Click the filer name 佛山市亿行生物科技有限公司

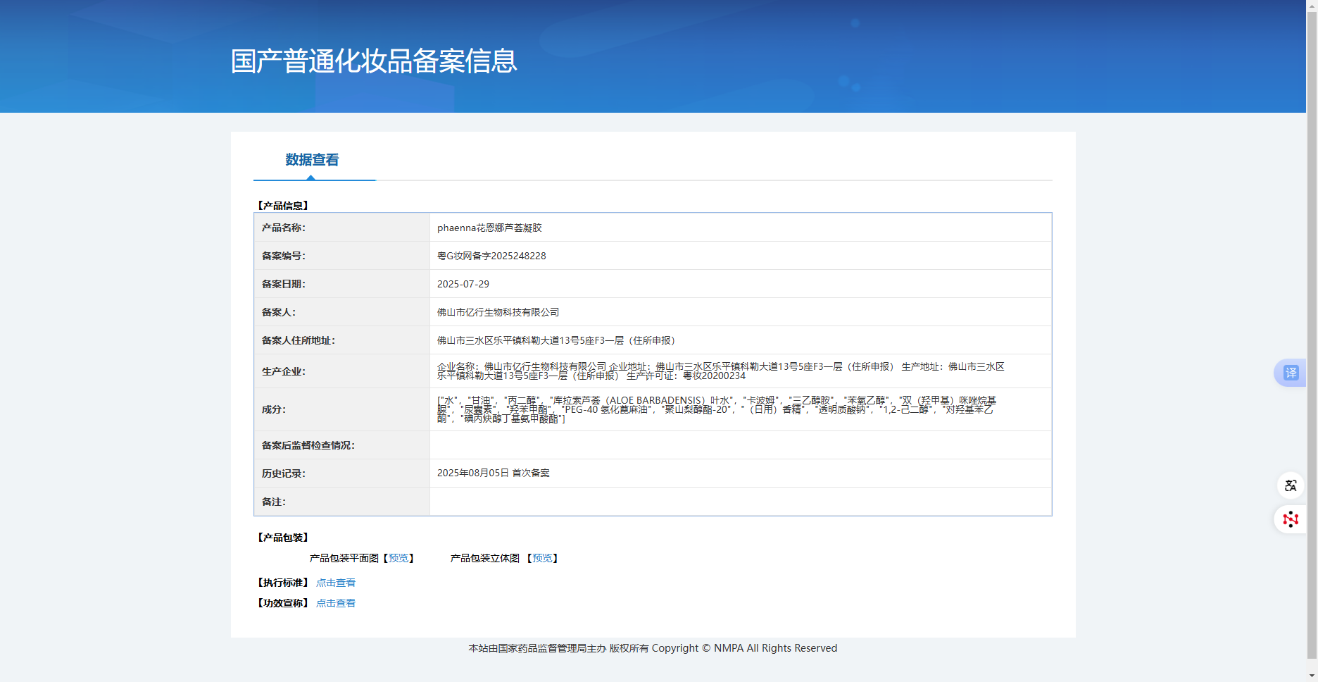point(498,312)
